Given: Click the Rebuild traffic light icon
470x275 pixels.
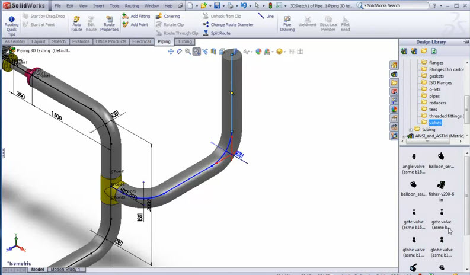Looking at the screenshot, I should coord(270,5).
